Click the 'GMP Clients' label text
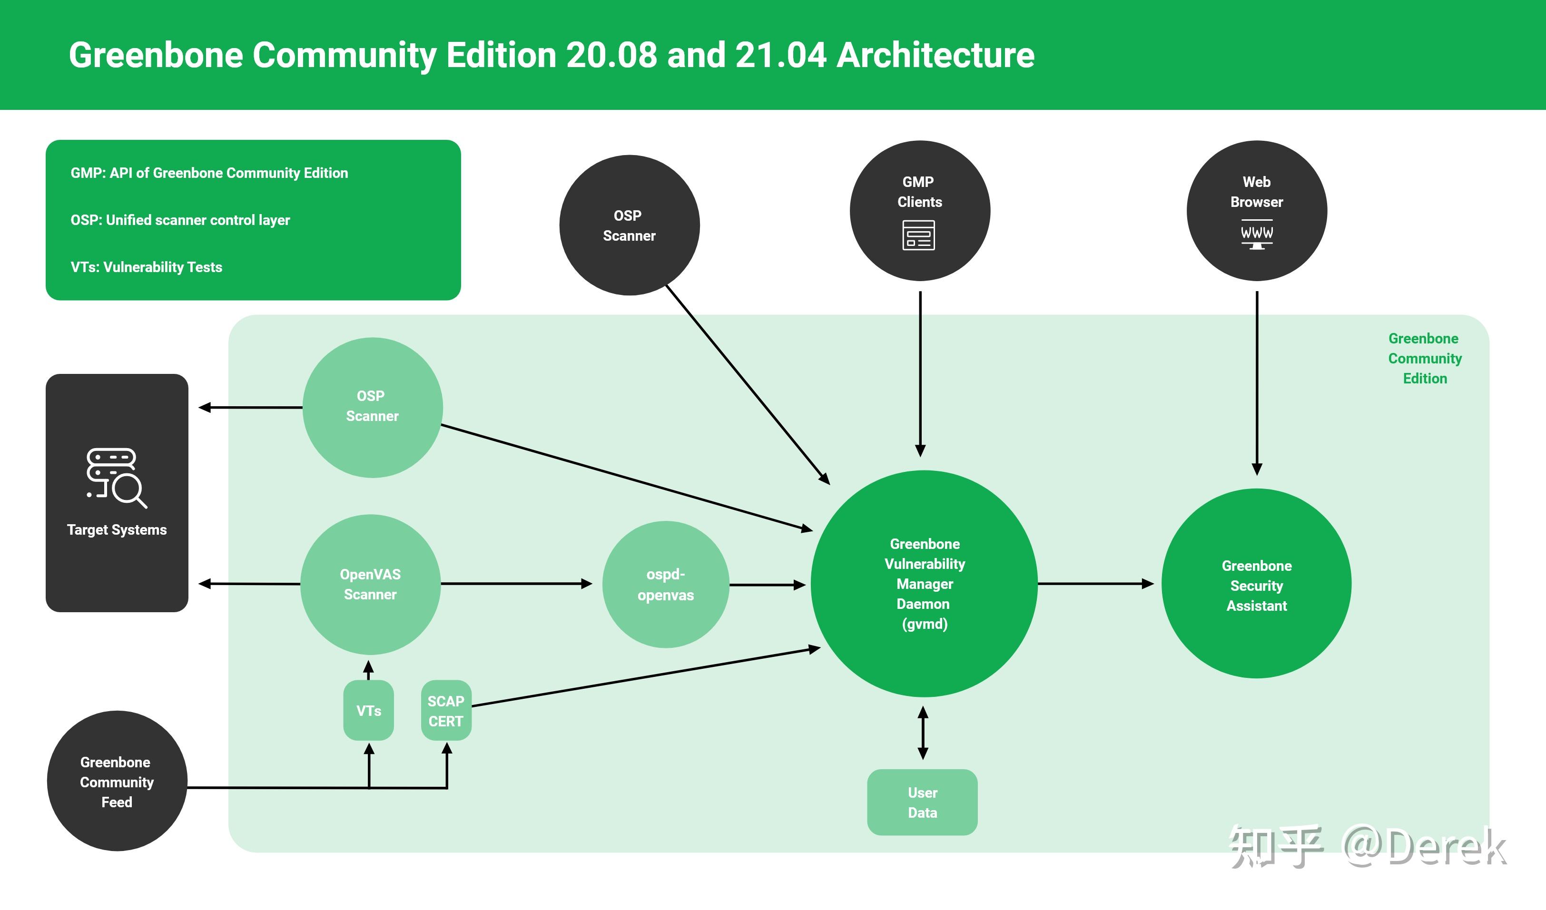Screen dimensions: 1546x910 pyautogui.click(x=919, y=192)
